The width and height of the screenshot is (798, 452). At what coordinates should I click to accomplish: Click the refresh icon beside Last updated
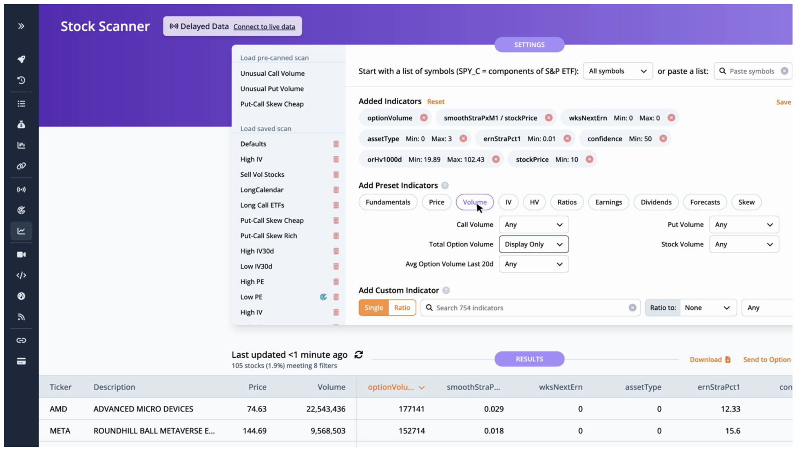[359, 355]
